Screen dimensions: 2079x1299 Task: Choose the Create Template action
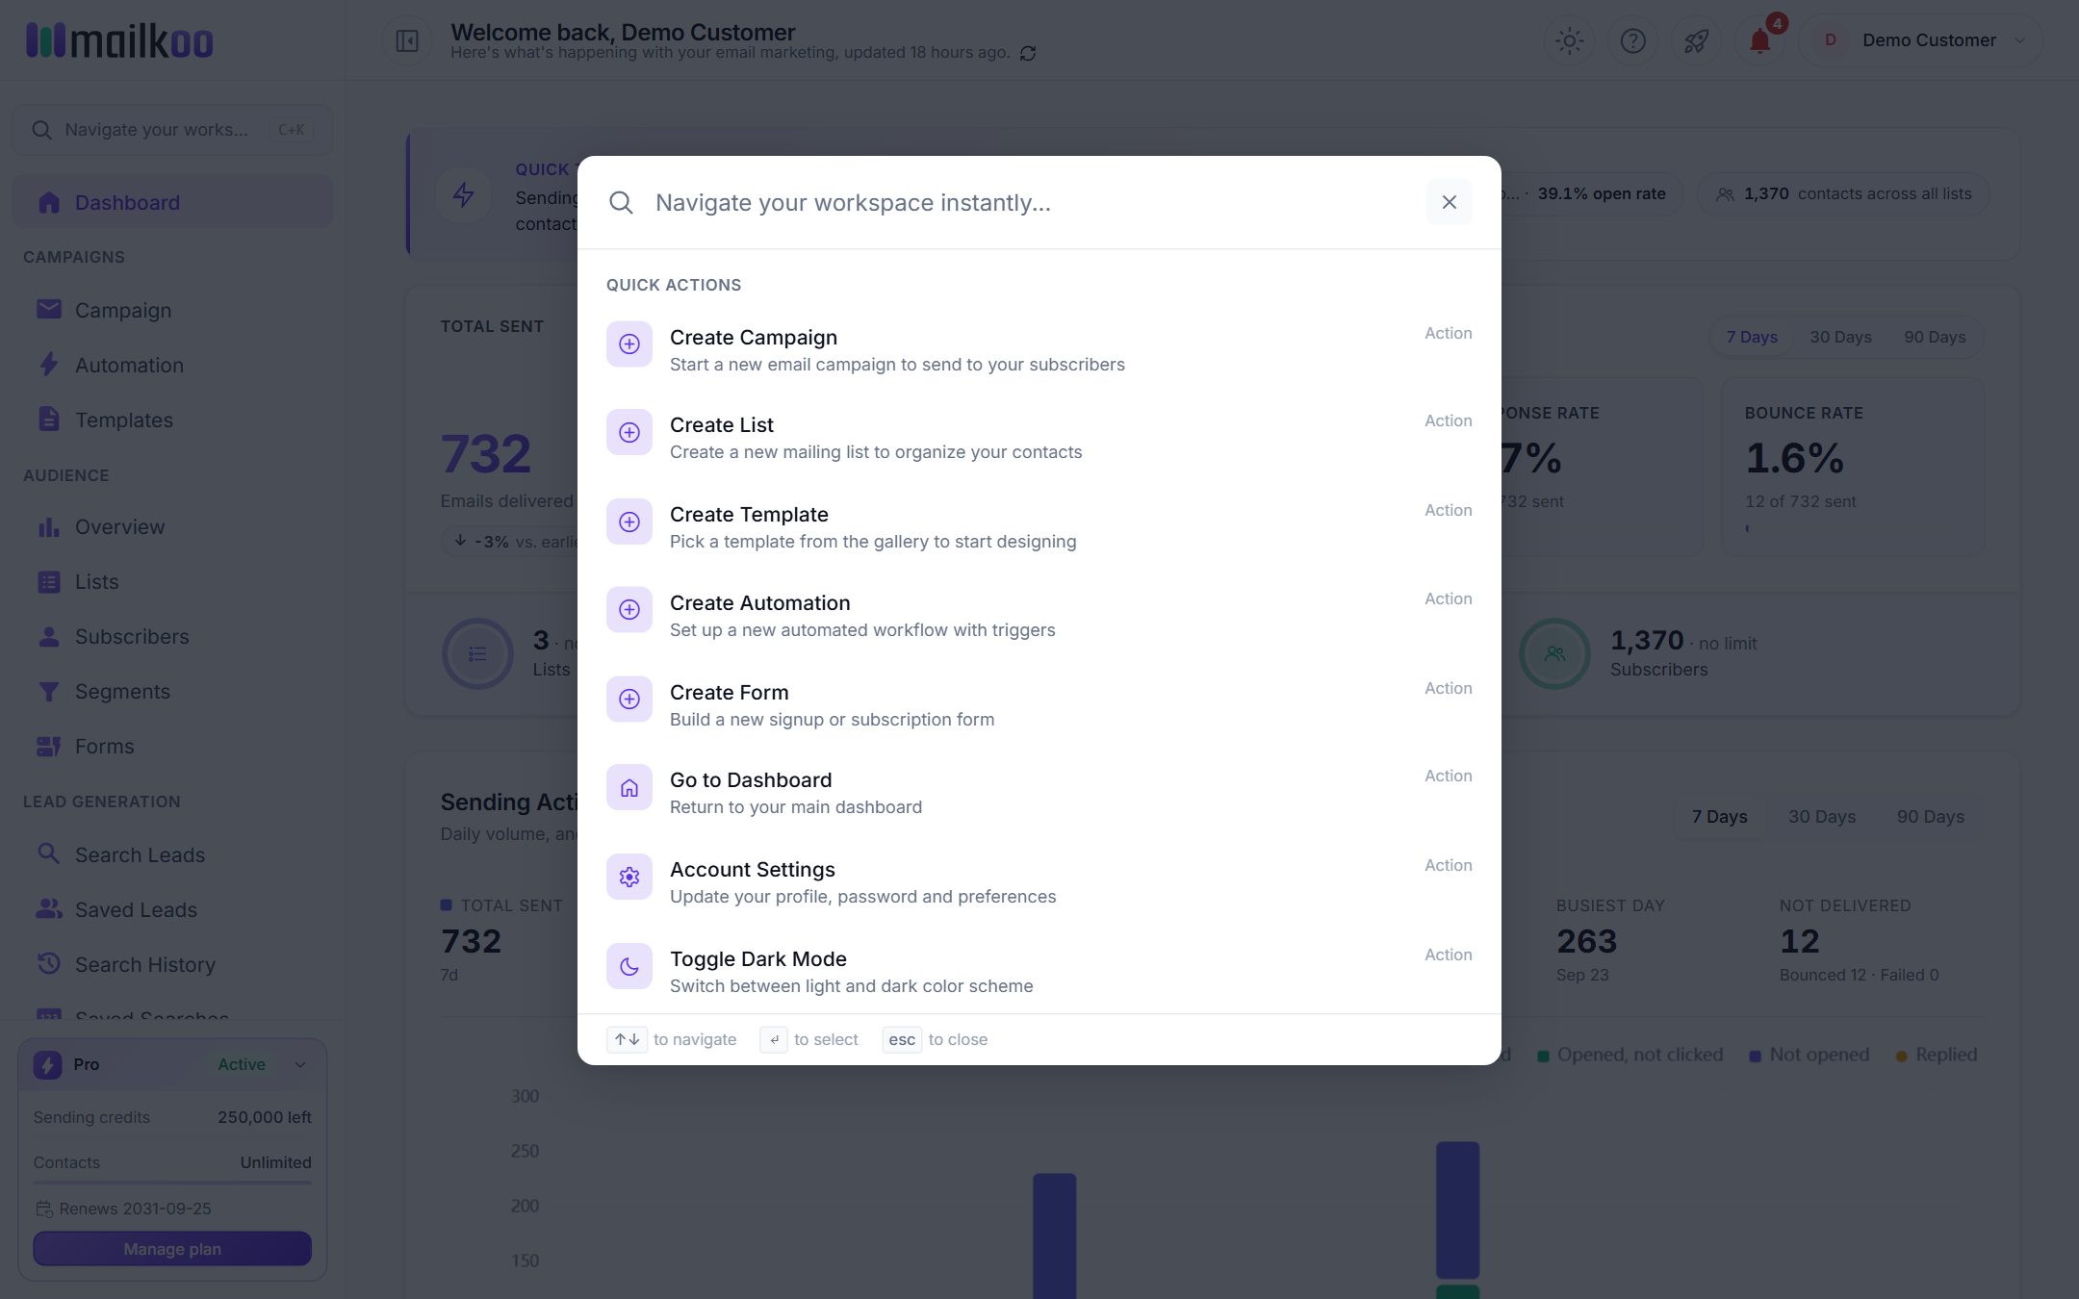coord(1039,527)
